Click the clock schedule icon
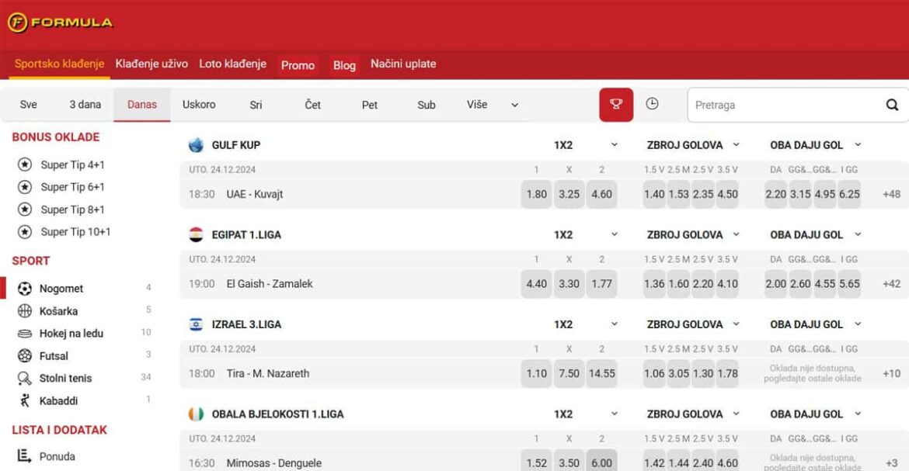This screenshot has height=471, width=909. click(651, 104)
